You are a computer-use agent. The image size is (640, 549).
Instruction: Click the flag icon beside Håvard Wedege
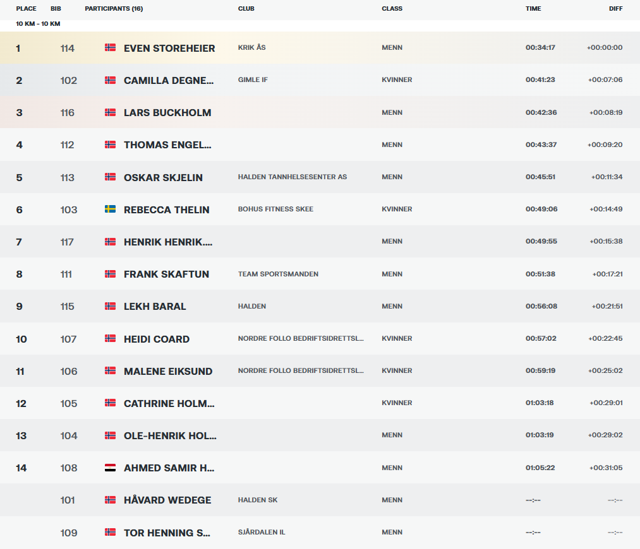[x=110, y=500]
